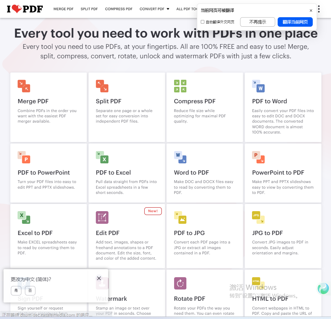Open the PDF to Word title link

(270, 101)
